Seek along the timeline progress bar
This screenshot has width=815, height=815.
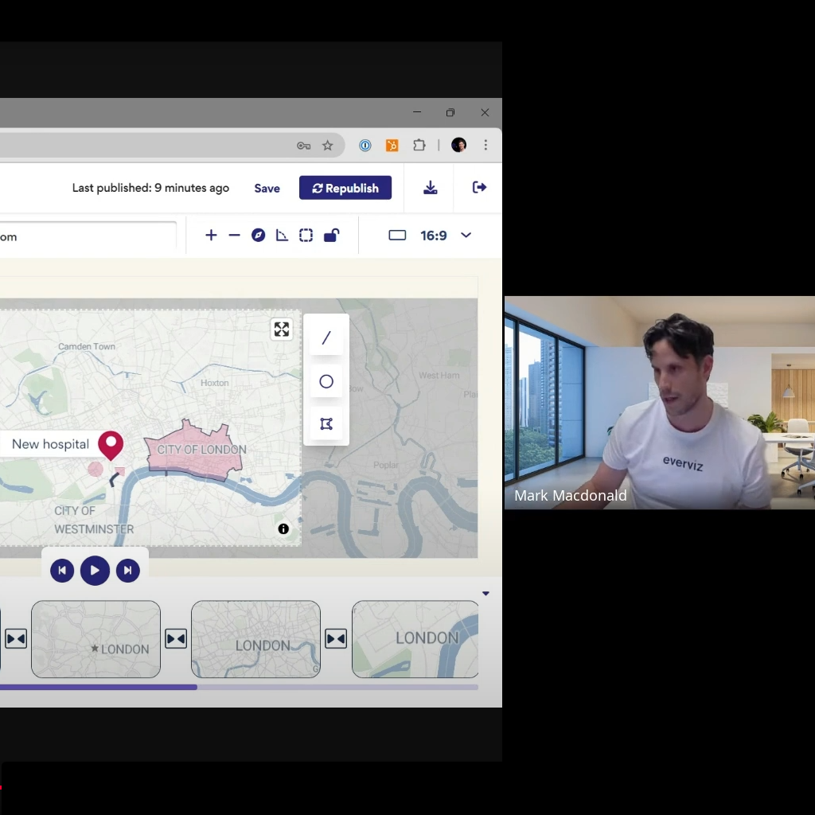(x=239, y=687)
